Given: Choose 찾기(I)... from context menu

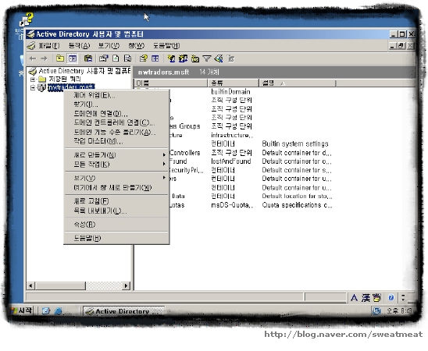Looking at the screenshot, I should [x=116, y=104].
